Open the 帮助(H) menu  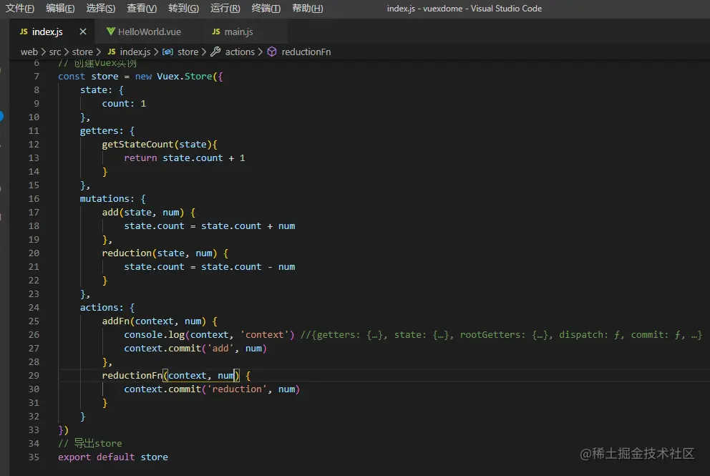click(x=308, y=8)
